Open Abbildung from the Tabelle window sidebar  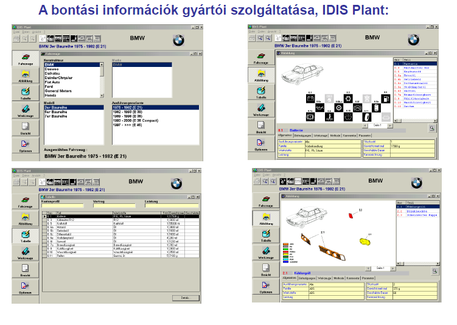pos(26,218)
